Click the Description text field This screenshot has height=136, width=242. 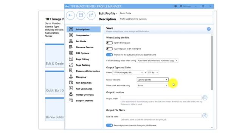point(166,20)
